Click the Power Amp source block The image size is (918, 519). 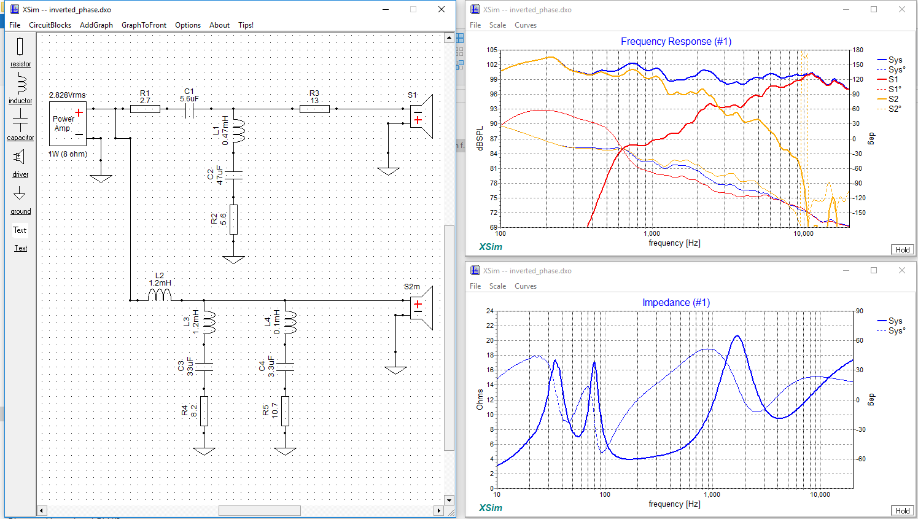click(68, 123)
